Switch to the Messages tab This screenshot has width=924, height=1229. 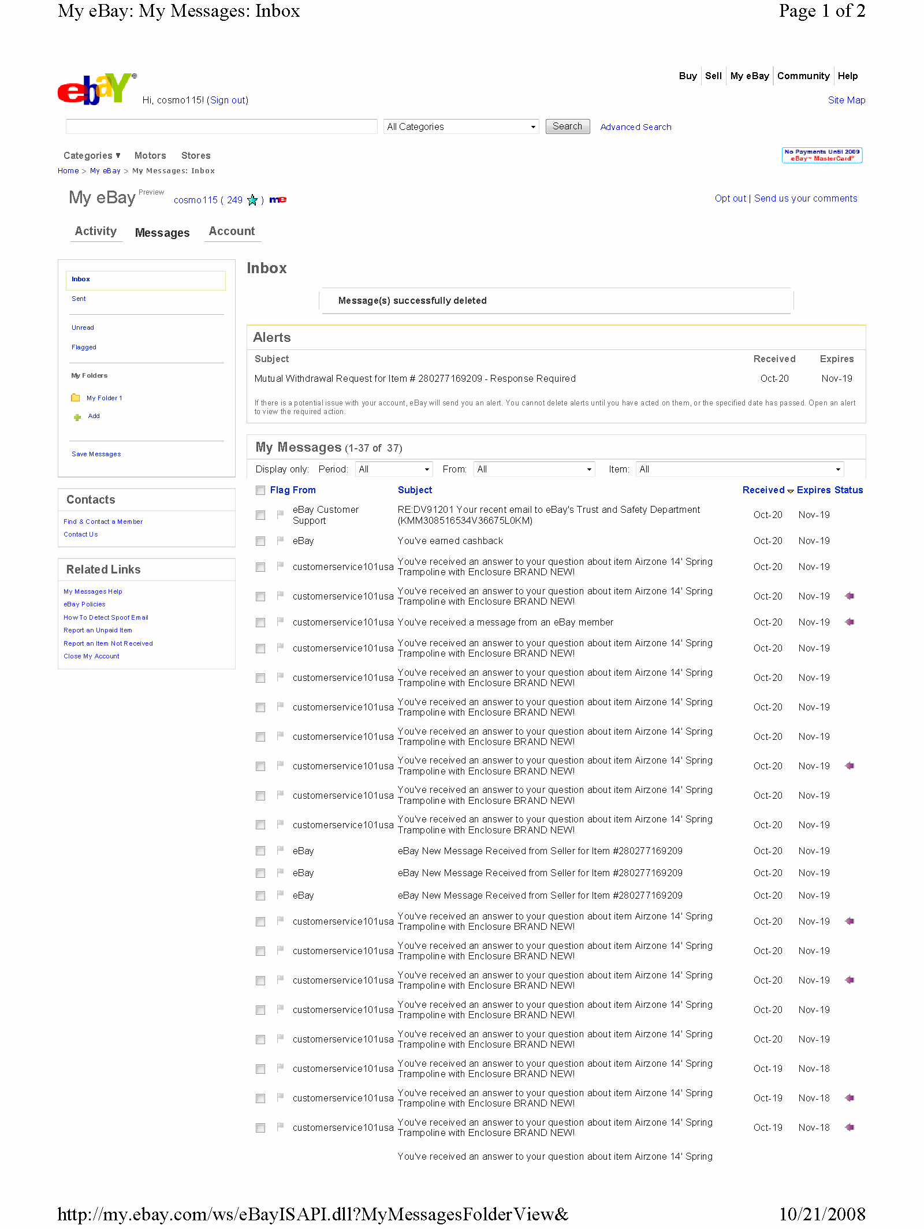[162, 233]
